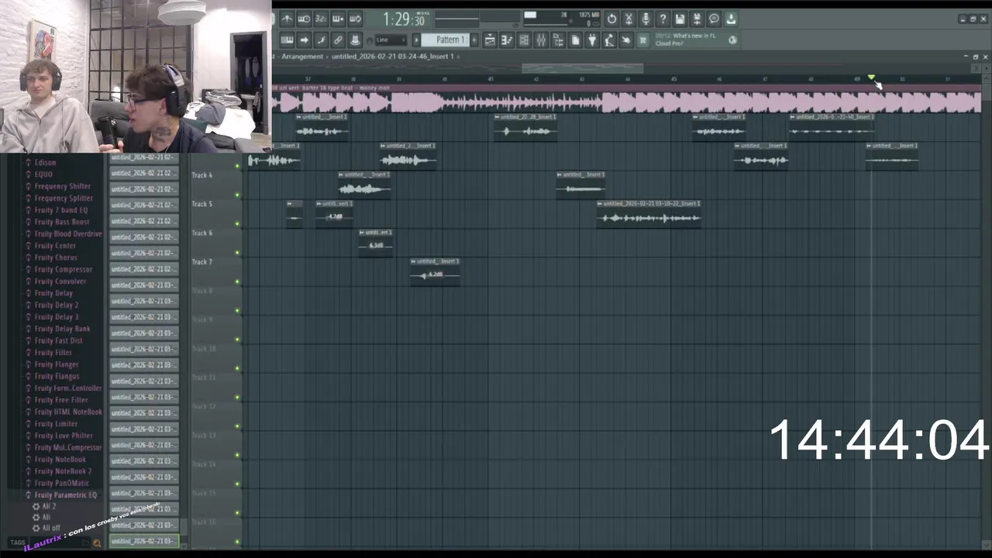The image size is (992, 558).
Task: Select the money man type beat audio clip
Action: [626, 100]
